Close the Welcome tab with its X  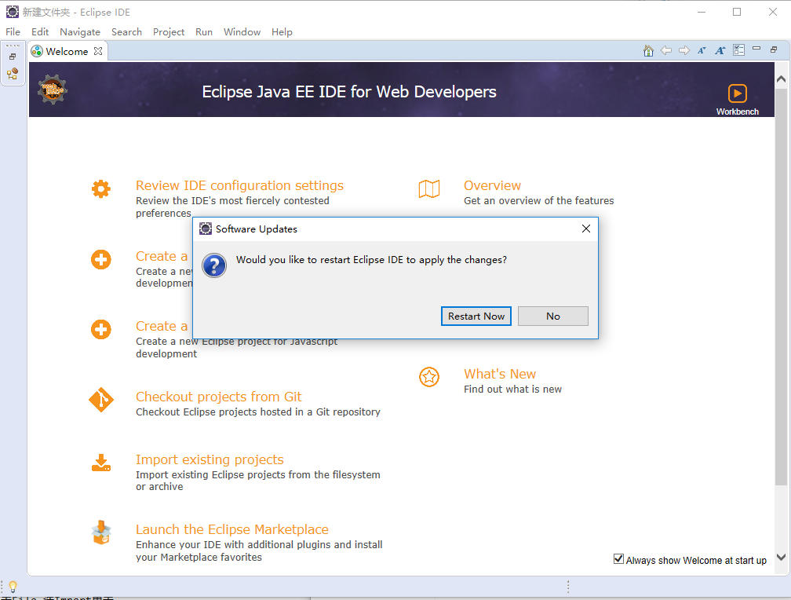[x=98, y=51]
